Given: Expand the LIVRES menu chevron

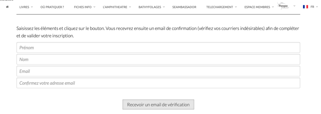Looking at the screenshot, I should coord(32,7).
